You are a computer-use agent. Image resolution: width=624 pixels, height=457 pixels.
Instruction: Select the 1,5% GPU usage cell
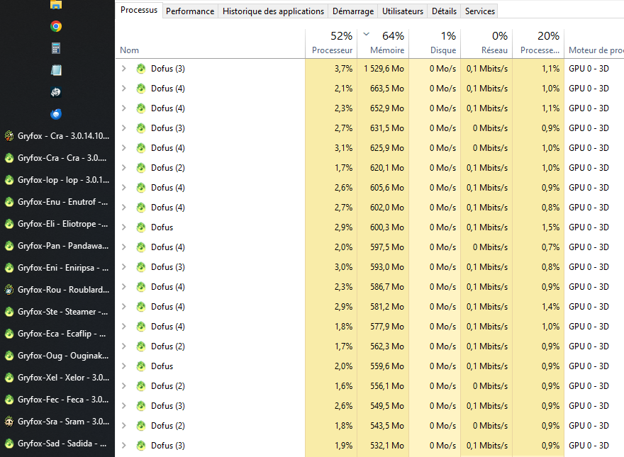click(x=538, y=227)
